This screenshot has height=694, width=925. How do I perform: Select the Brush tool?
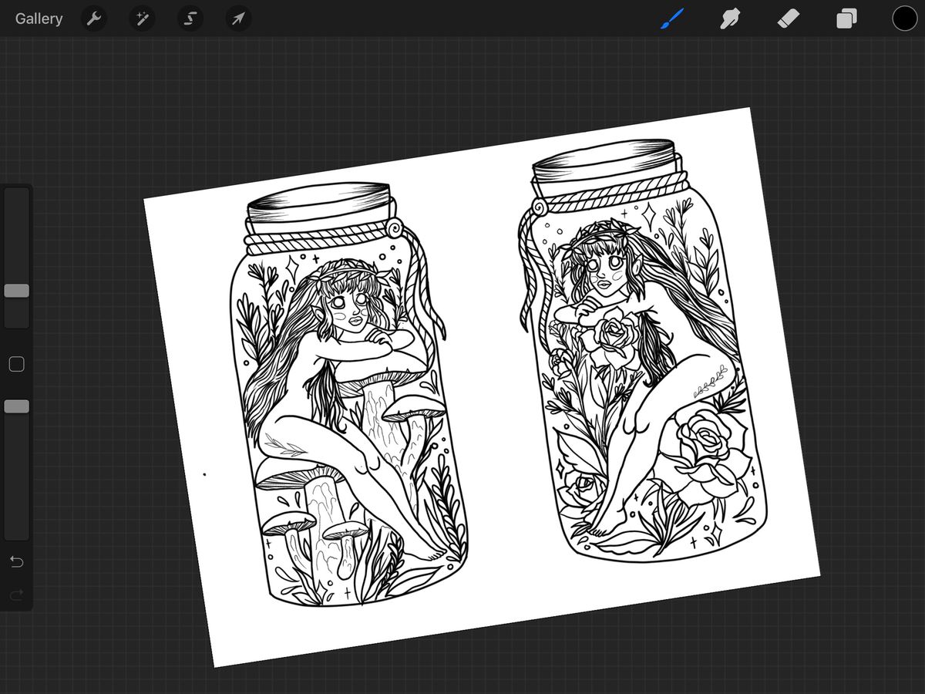click(671, 19)
